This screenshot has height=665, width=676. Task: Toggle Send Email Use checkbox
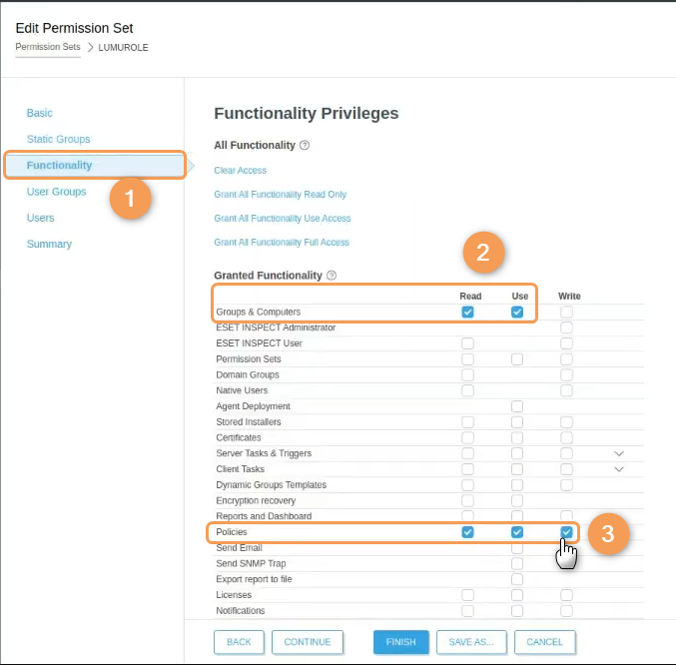[517, 548]
